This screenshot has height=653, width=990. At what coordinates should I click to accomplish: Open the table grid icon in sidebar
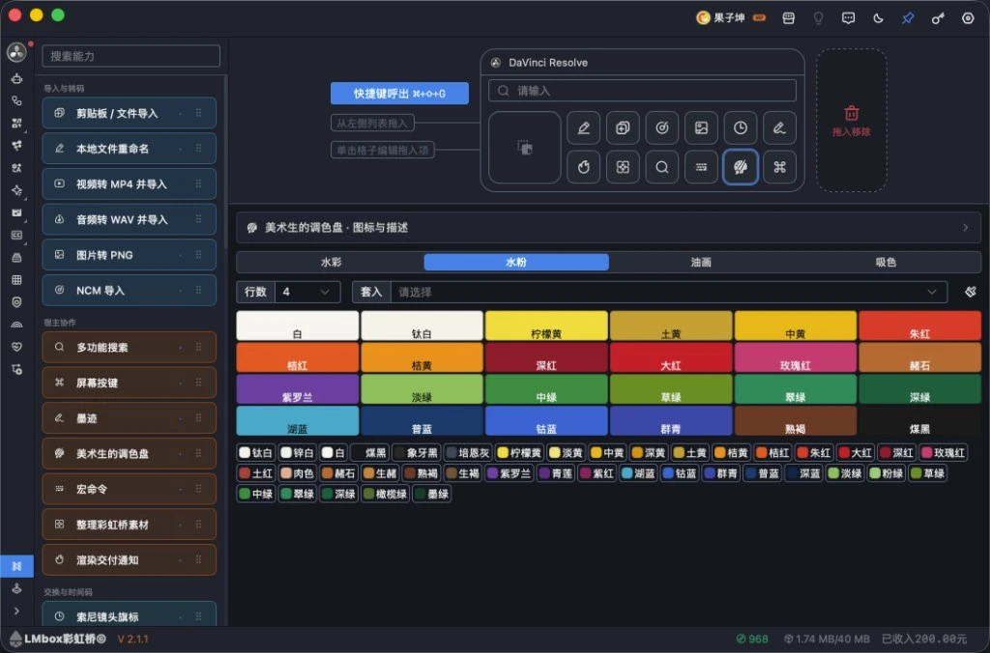click(x=16, y=280)
